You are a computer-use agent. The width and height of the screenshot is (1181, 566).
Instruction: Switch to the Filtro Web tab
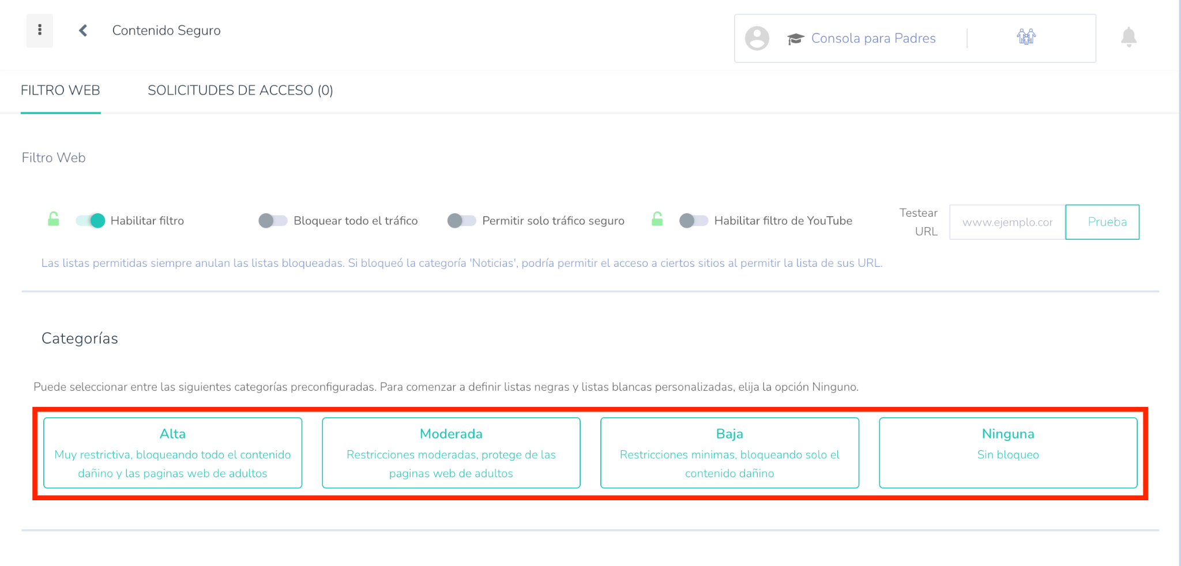point(61,90)
